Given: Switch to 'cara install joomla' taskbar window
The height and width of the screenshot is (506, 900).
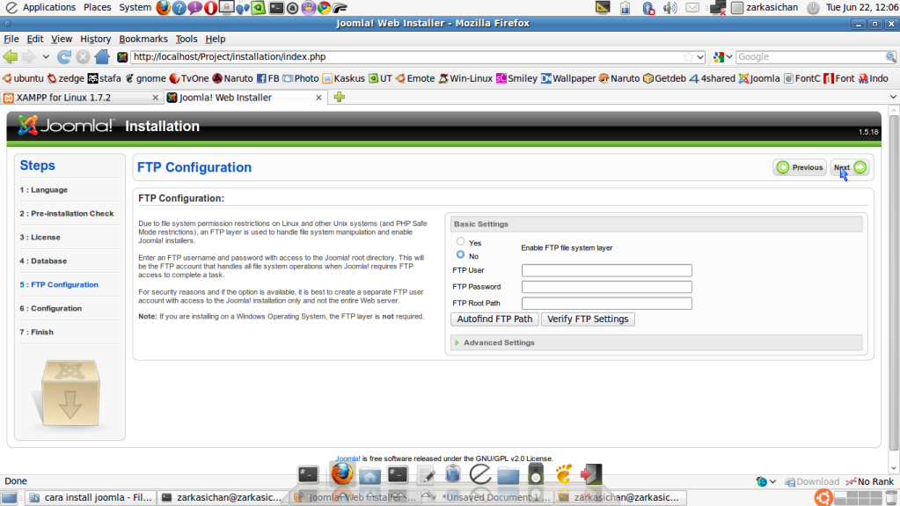Looking at the screenshot, I should 90,497.
